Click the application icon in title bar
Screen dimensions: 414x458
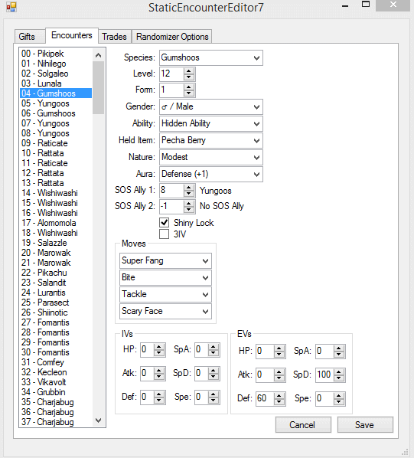coord(11,7)
